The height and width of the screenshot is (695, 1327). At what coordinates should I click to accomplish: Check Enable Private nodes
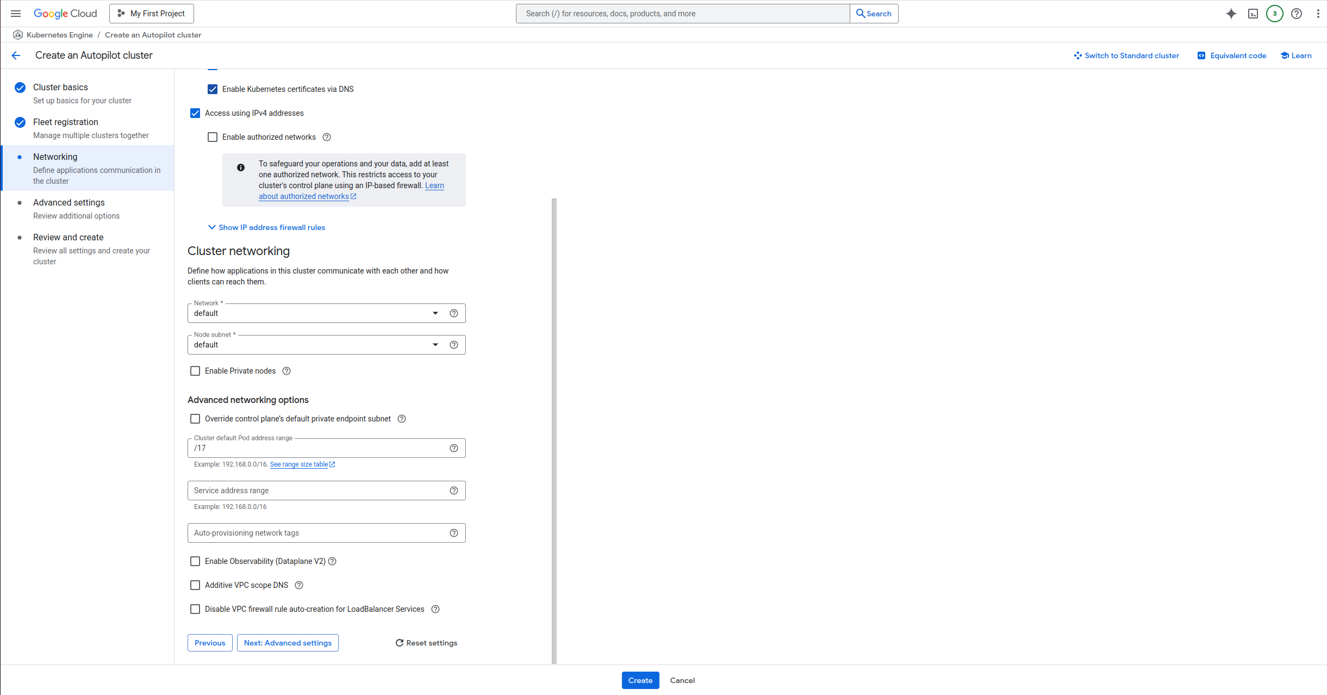(195, 370)
